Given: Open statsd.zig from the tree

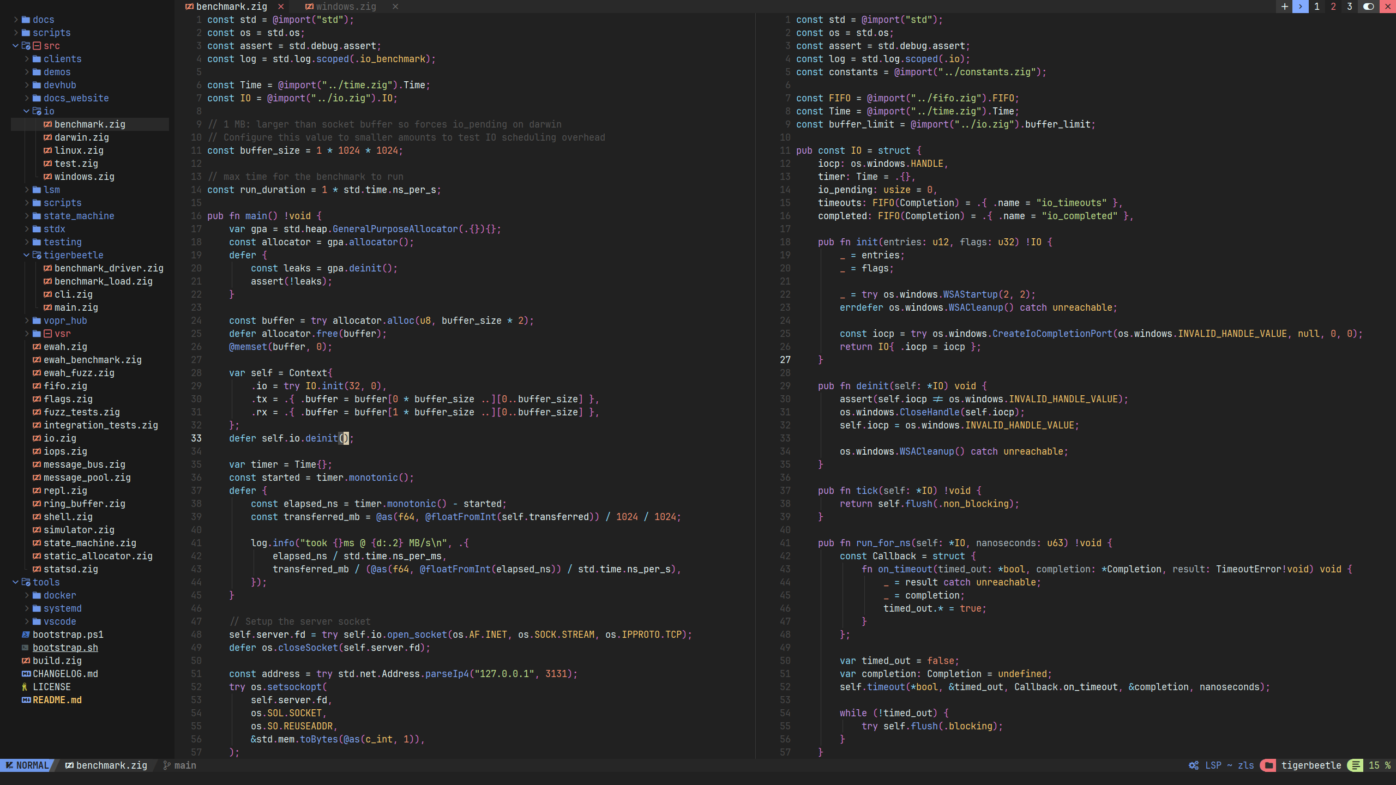Looking at the screenshot, I should (70, 569).
